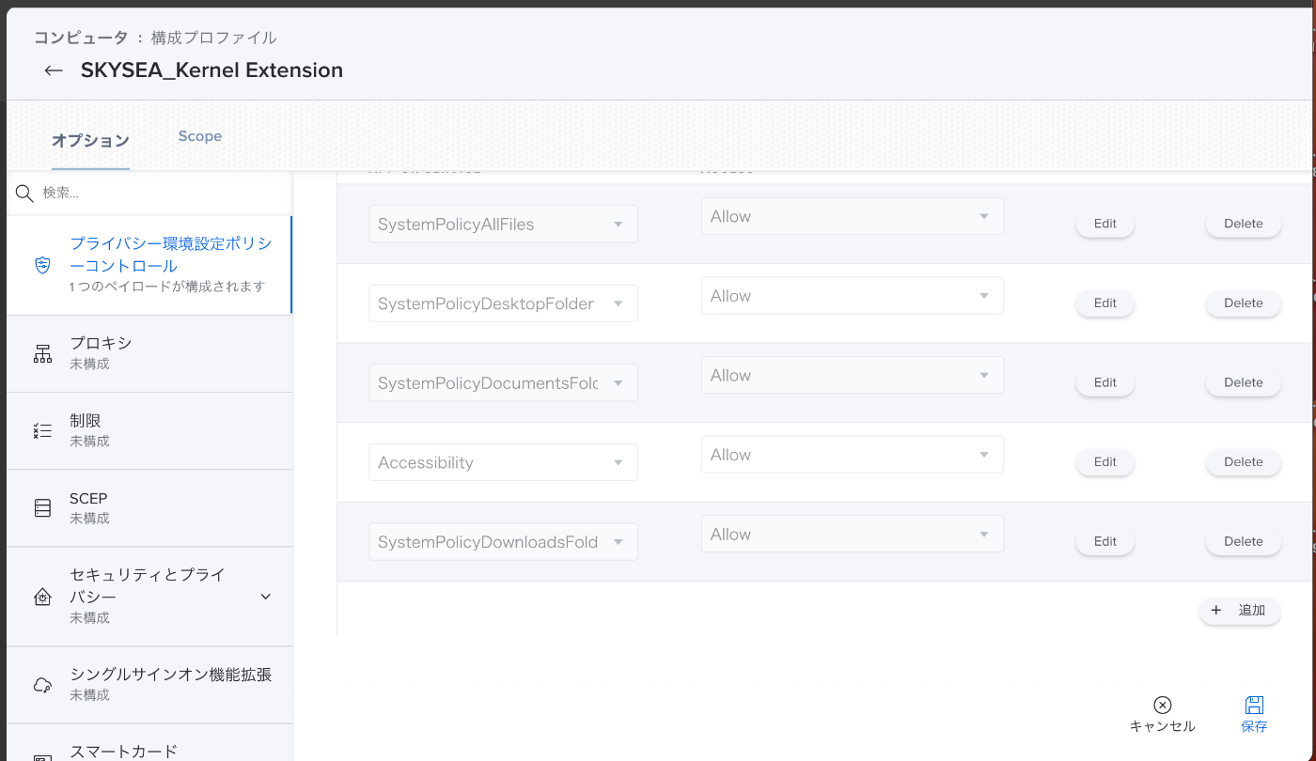
Task: Switch to the Scope tab
Action: [200, 136]
